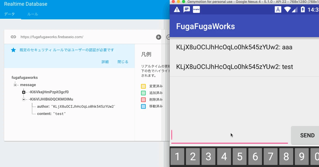Select the -KI6VkejHmPzpit3gcf0 key label
This screenshot has width=319, height=167.
[x=49, y=92]
